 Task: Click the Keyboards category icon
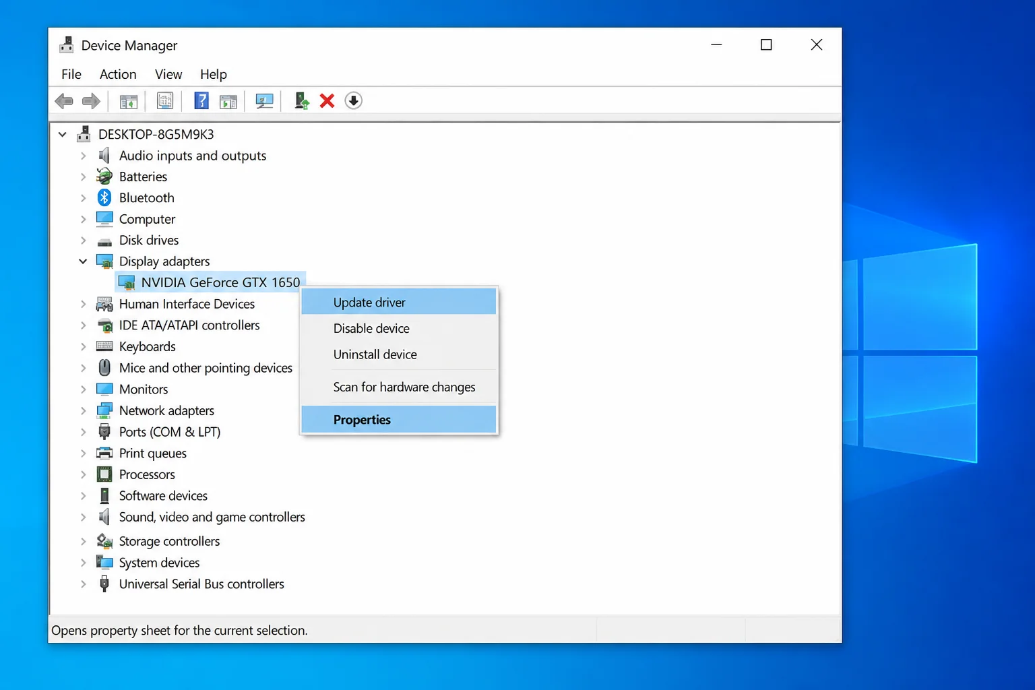pyautogui.click(x=104, y=346)
